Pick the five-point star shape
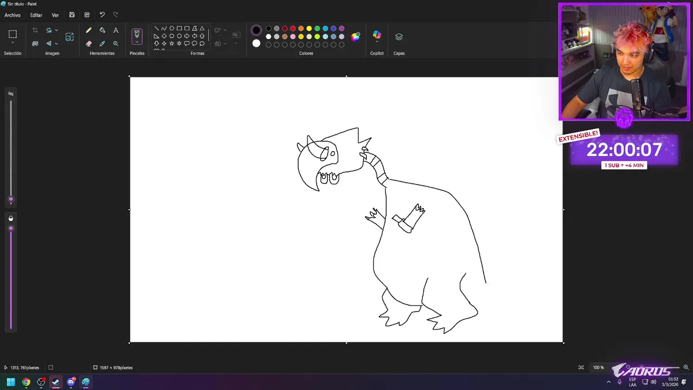The width and height of the screenshot is (693, 390). click(172, 43)
